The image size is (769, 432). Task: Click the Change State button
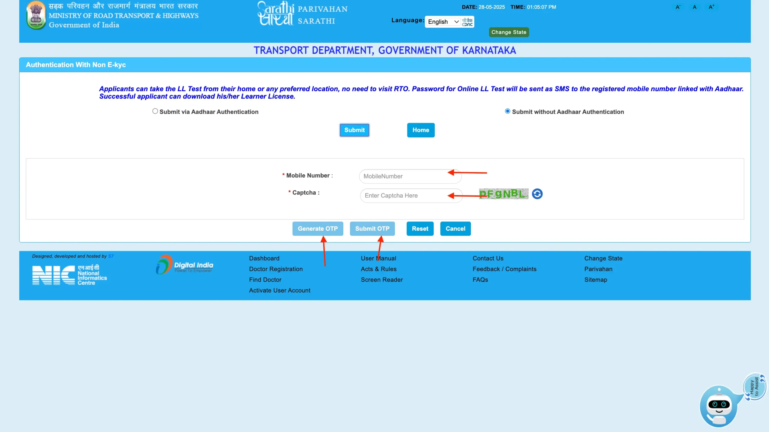pos(509,32)
